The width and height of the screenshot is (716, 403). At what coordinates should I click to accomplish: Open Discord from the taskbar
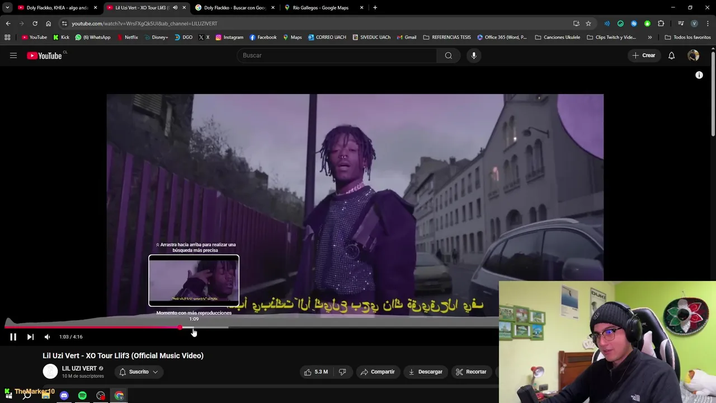tap(64, 396)
